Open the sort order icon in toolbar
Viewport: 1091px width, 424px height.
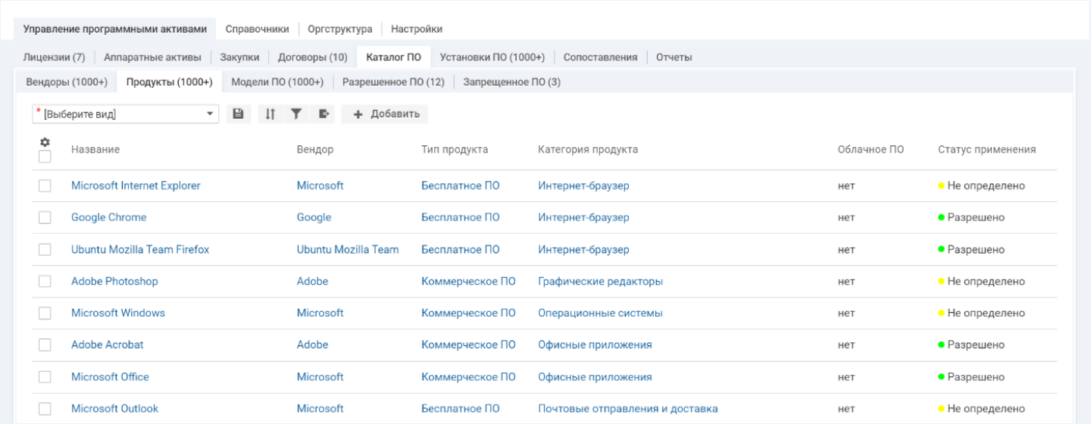(270, 114)
